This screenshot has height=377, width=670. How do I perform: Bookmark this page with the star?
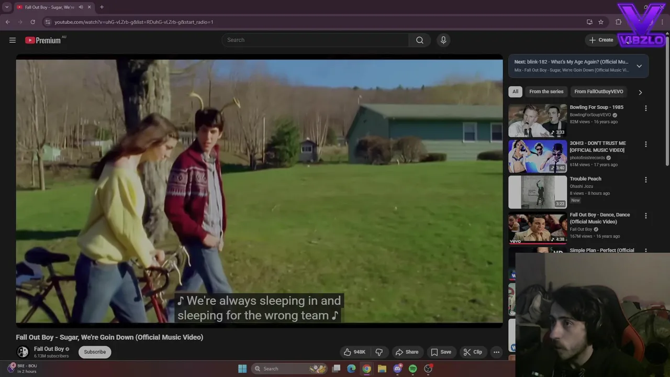[601, 22]
